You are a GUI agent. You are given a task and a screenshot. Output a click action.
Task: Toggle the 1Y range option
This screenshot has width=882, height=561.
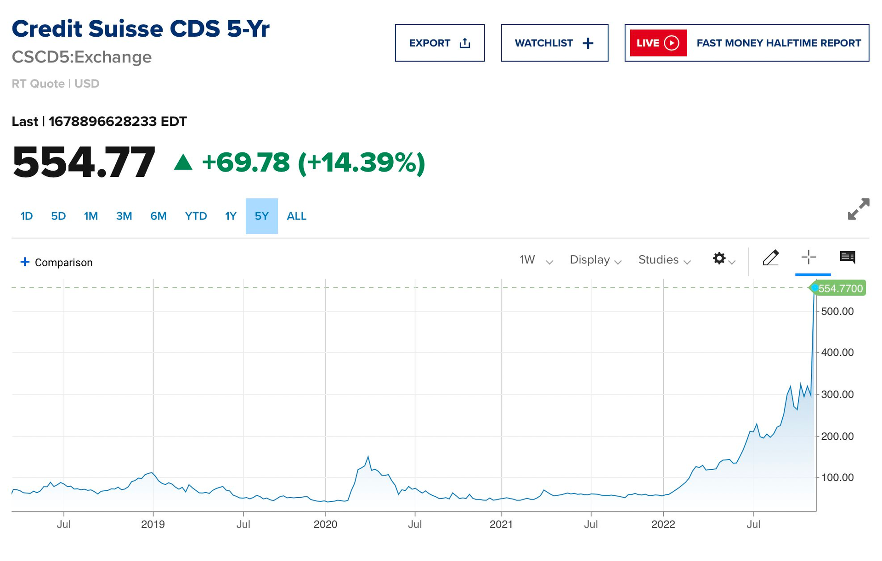pyautogui.click(x=231, y=216)
